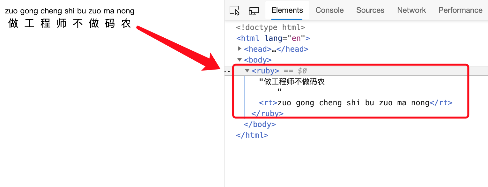Select the doctype html line
The height and width of the screenshot is (187, 488).
pyautogui.click(x=270, y=27)
